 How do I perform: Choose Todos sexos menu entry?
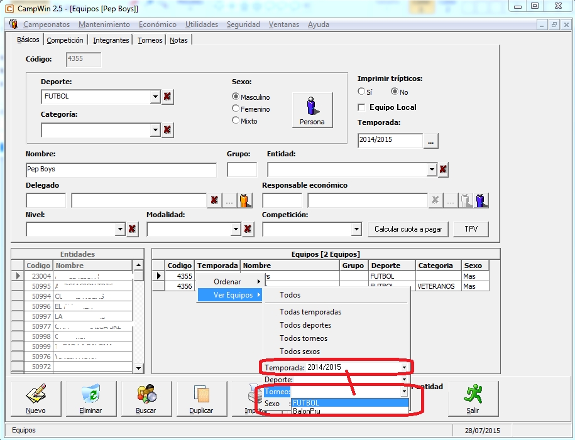tap(300, 351)
